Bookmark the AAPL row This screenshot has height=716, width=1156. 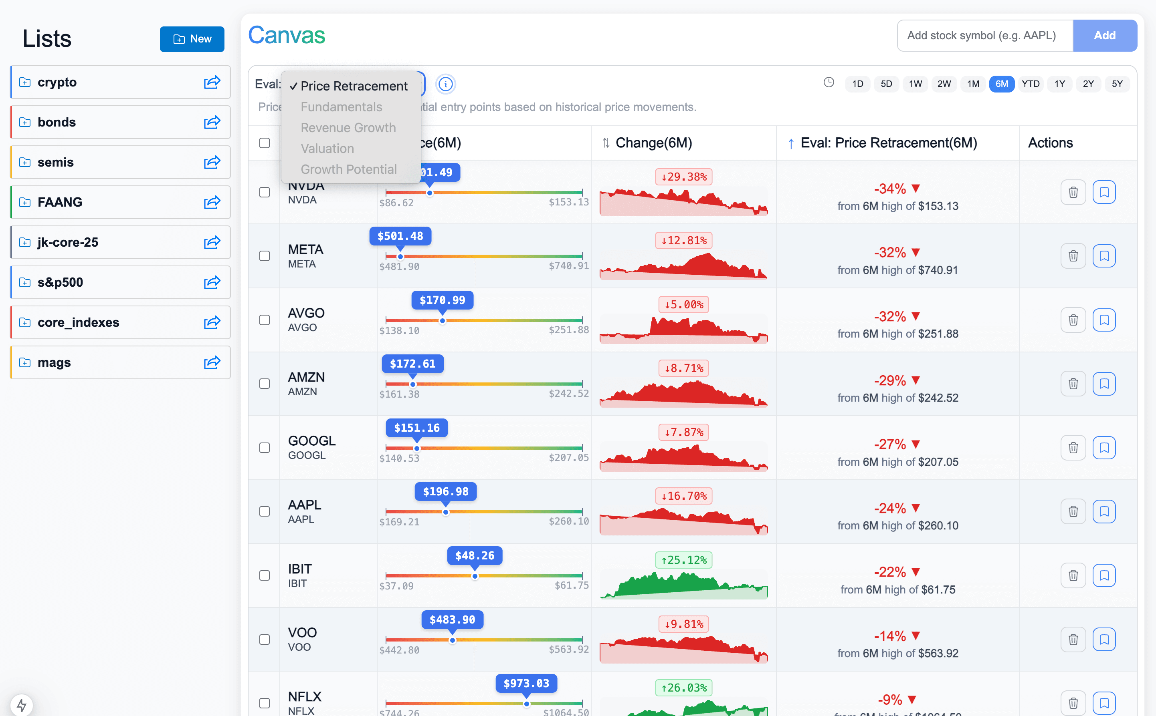[x=1104, y=511]
